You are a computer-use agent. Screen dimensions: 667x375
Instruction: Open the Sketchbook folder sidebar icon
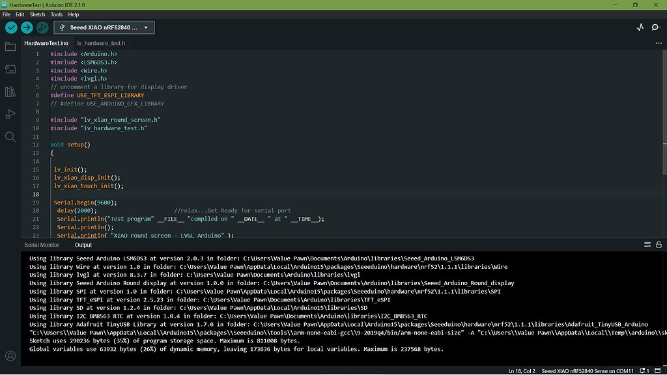coord(10,47)
